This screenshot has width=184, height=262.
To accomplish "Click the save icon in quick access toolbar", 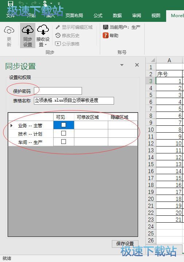I will coord(11,4).
